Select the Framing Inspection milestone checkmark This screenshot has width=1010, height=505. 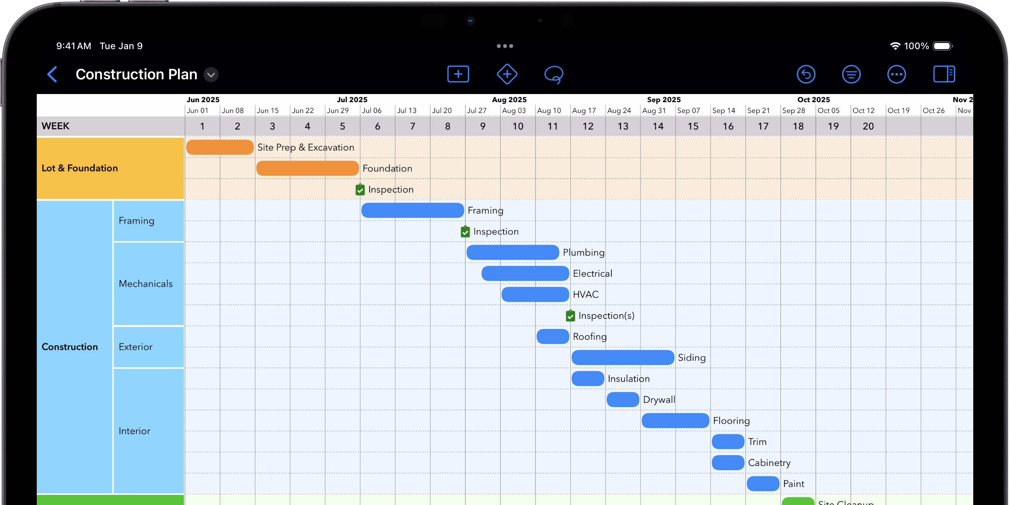tap(466, 232)
